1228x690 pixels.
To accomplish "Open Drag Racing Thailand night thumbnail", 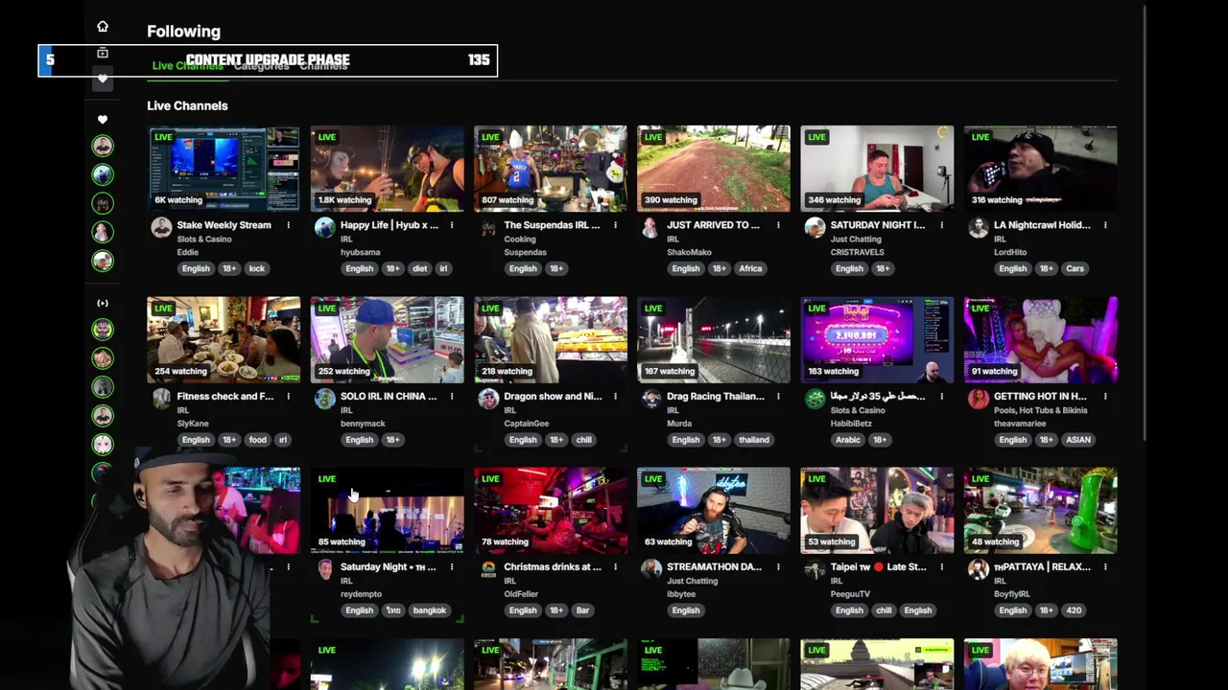I will [x=714, y=339].
